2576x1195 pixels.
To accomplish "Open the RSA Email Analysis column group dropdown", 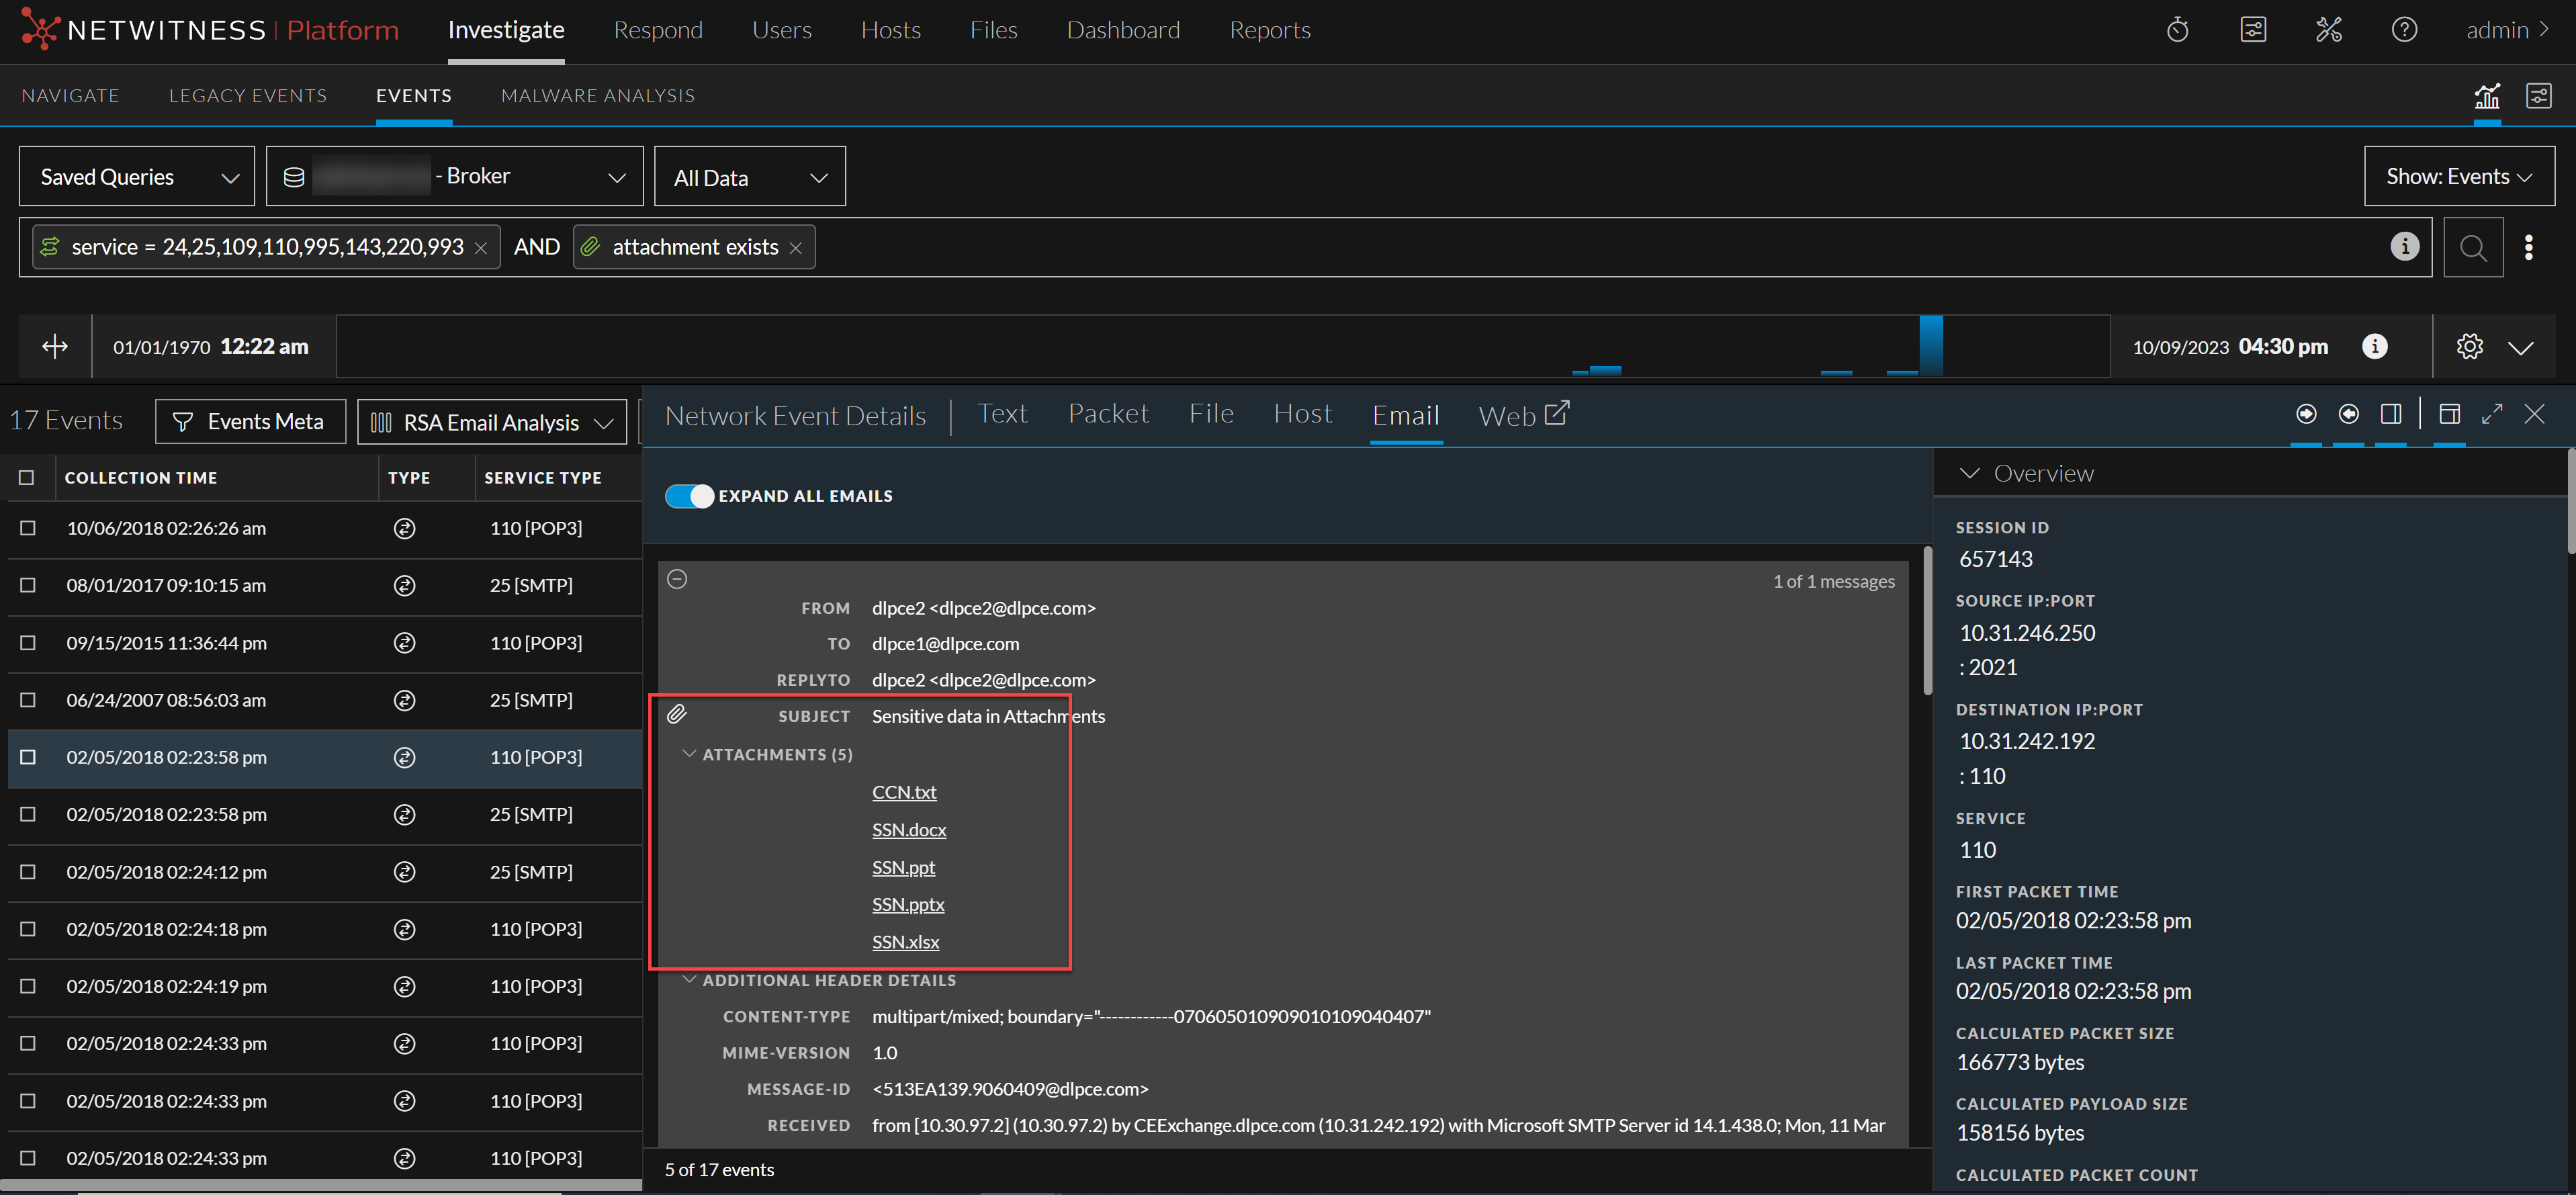I will pyautogui.click(x=491, y=422).
